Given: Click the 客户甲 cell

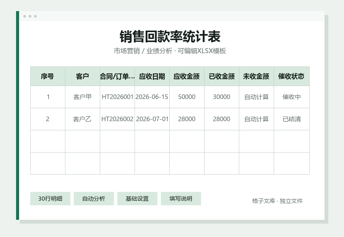Looking at the screenshot, I should (83, 97).
